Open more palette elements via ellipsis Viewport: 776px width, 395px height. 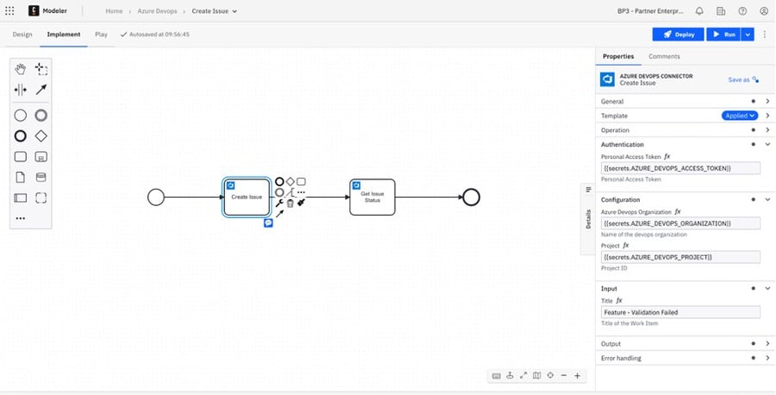21,218
